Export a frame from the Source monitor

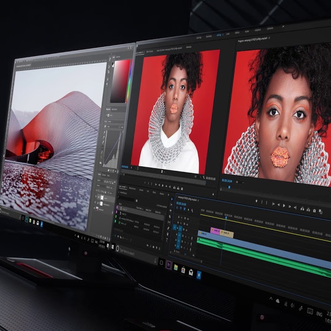pos(182,188)
